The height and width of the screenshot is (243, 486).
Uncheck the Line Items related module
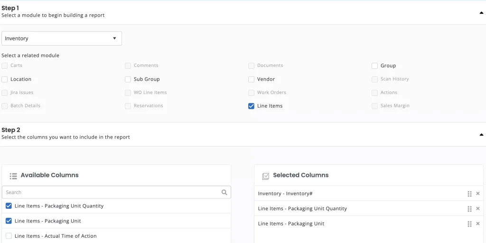pos(252,106)
